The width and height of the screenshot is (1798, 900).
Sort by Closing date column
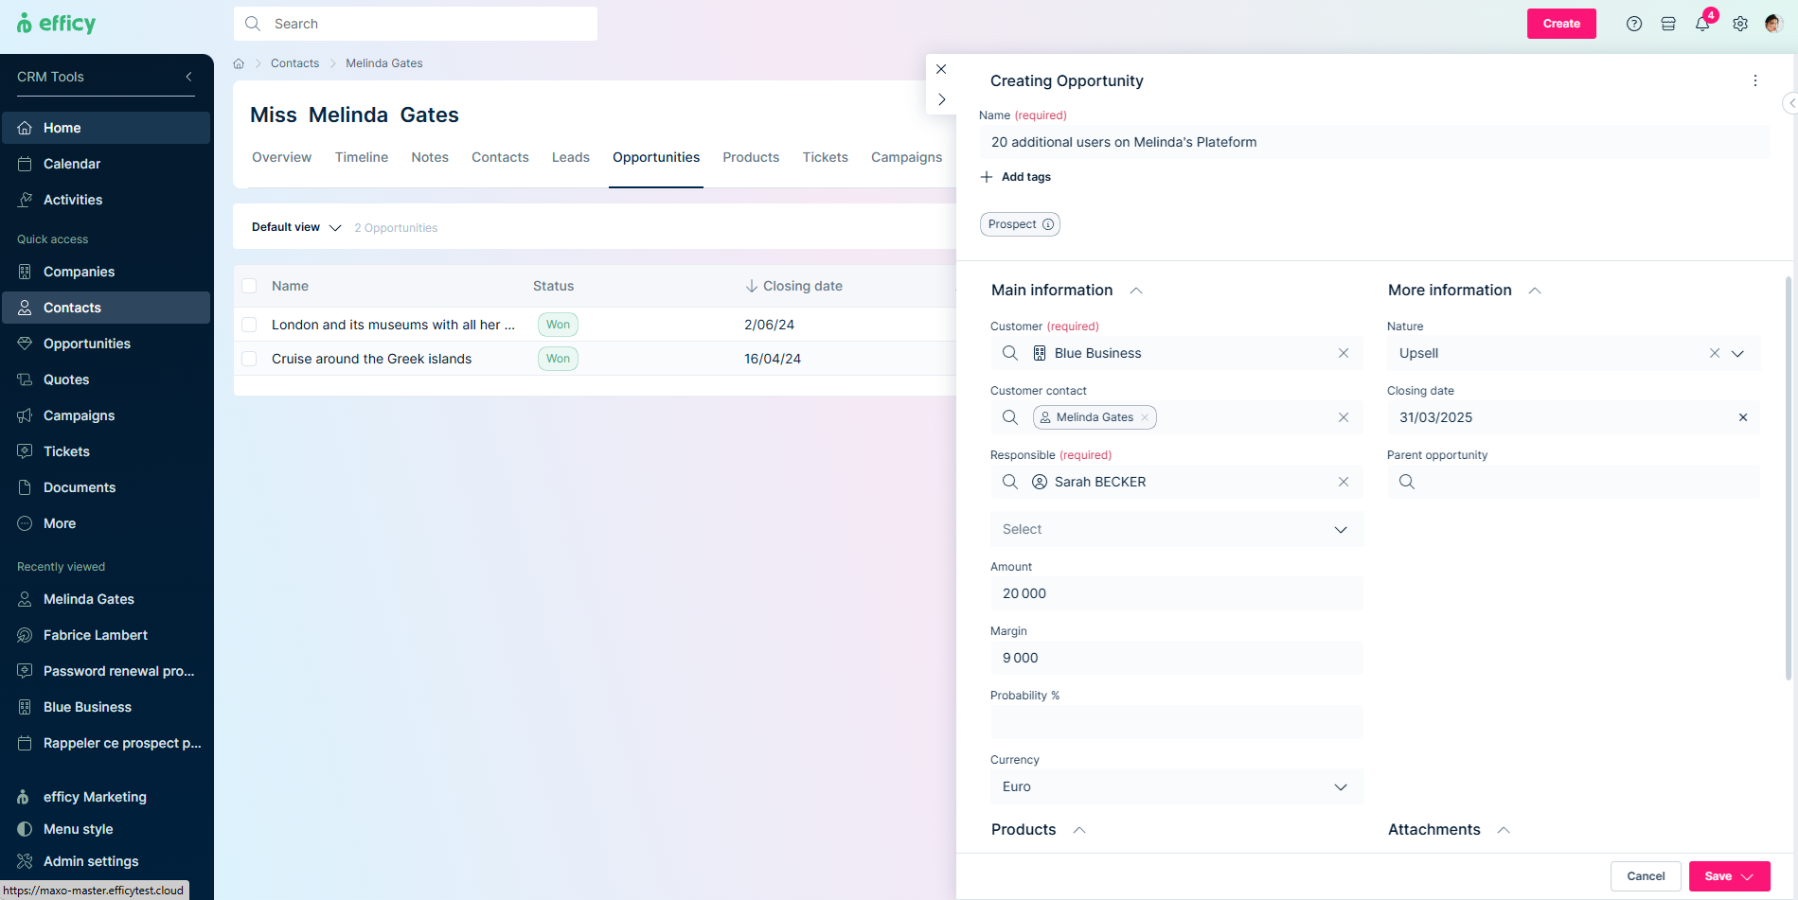click(x=793, y=286)
